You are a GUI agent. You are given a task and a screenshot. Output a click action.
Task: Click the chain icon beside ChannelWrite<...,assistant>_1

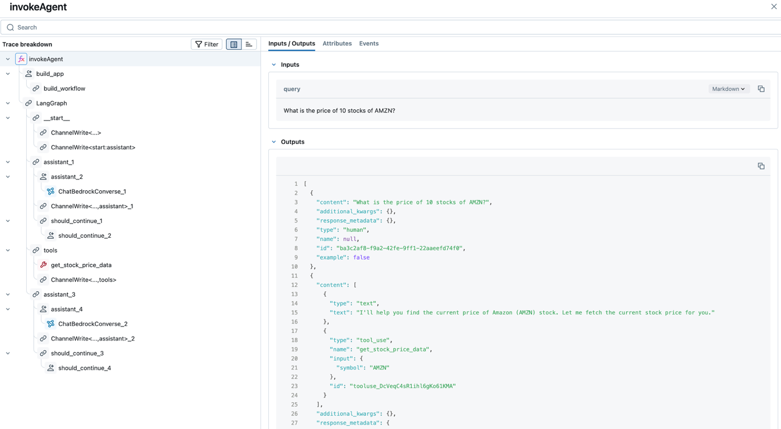43,207
